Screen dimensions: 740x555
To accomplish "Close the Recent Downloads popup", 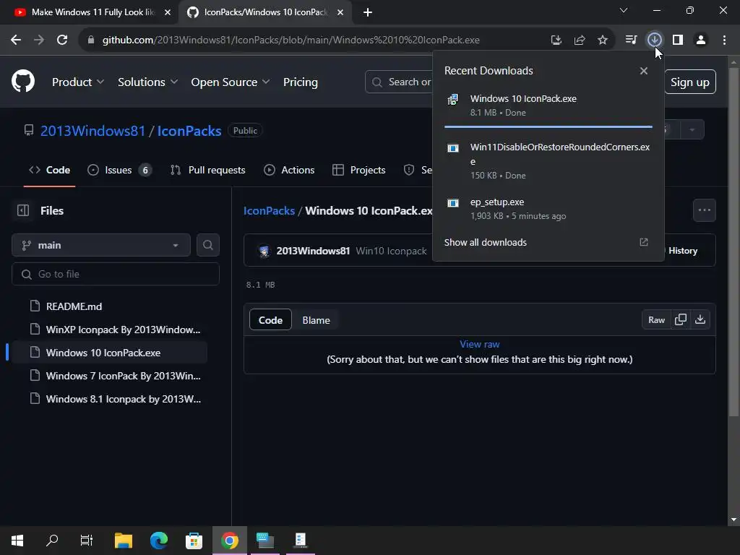I will 644,71.
